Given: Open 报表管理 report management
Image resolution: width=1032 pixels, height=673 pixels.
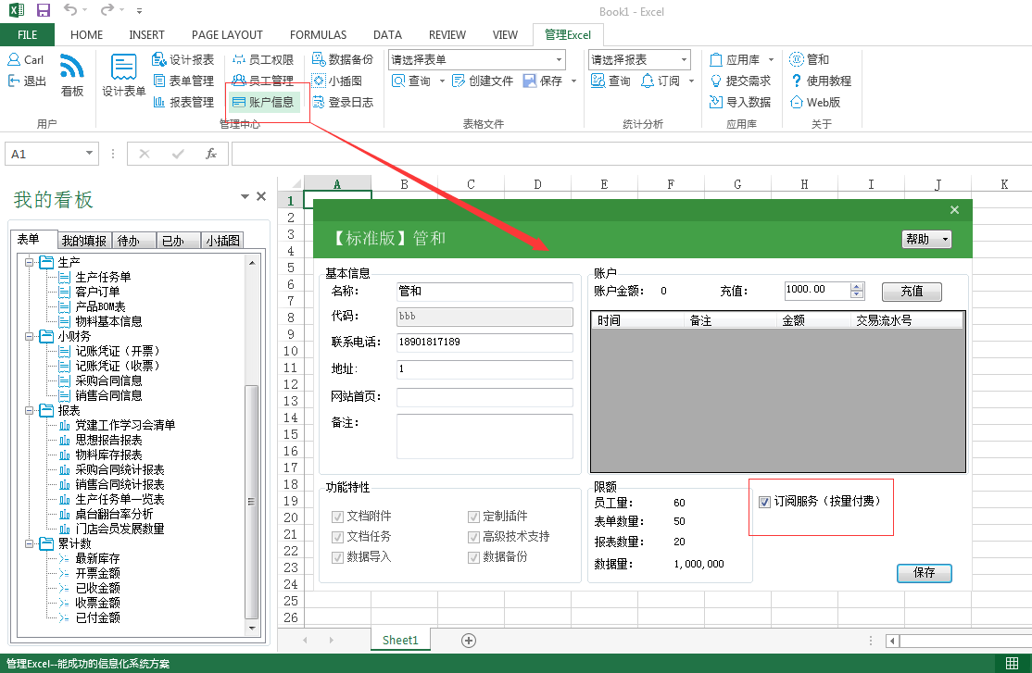Looking at the screenshot, I should pyautogui.click(x=183, y=102).
